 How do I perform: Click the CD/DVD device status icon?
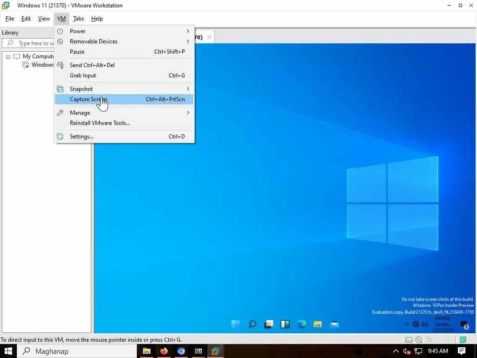pos(419,340)
